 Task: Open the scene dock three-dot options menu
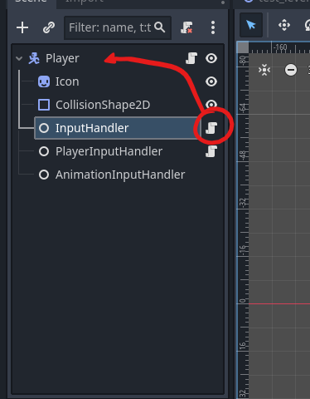click(x=213, y=27)
